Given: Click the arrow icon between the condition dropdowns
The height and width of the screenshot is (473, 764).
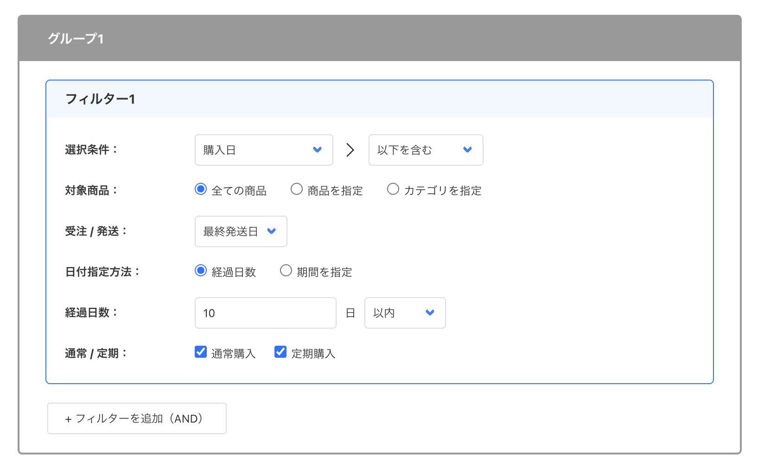Looking at the screenshot, I should [x=350, y=149].
